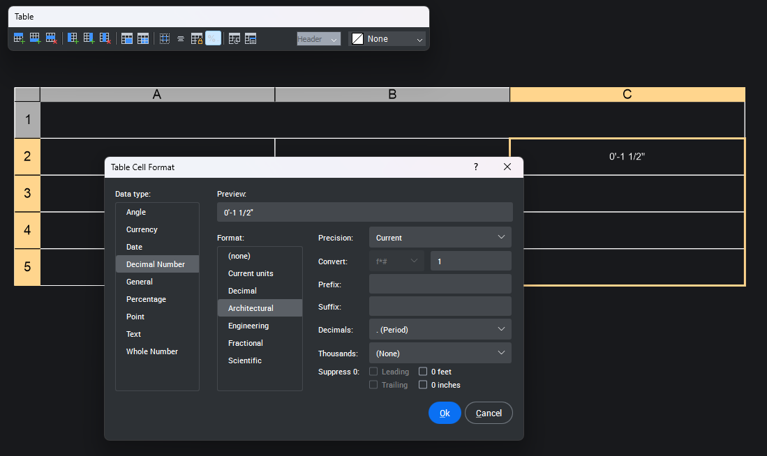
Task: Expand the Precision dropdown
Action: pos(440,238)
